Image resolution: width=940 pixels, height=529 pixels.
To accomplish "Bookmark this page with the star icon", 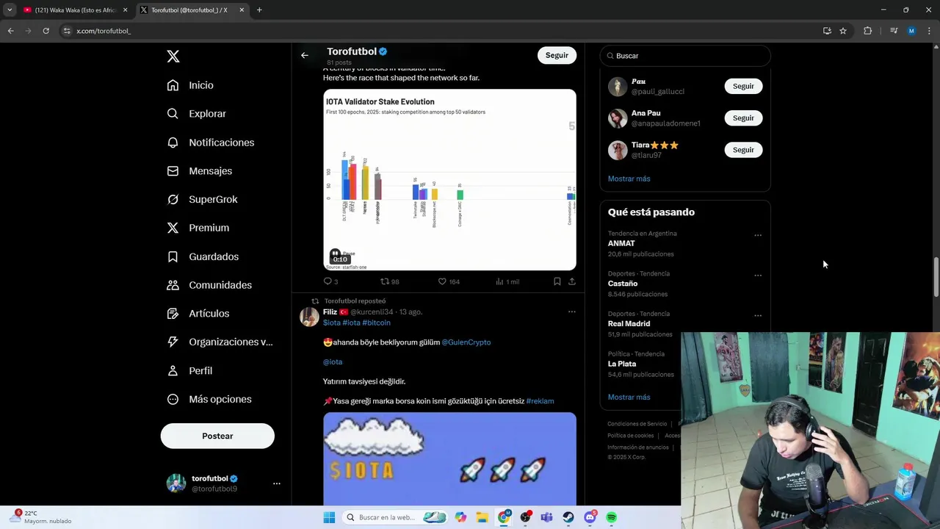I will [x=843, y=31].
